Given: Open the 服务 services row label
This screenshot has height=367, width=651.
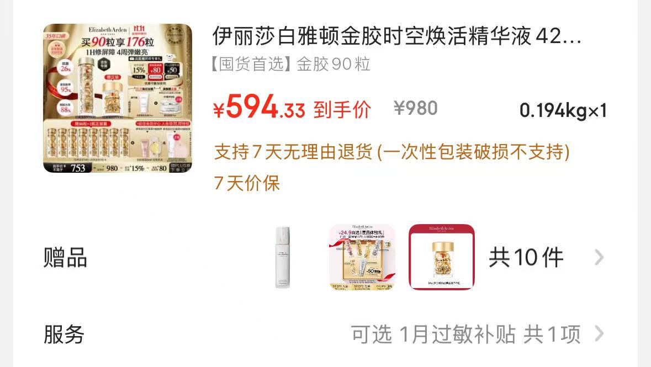Looking at the screenshot, I should pos(64,334).
